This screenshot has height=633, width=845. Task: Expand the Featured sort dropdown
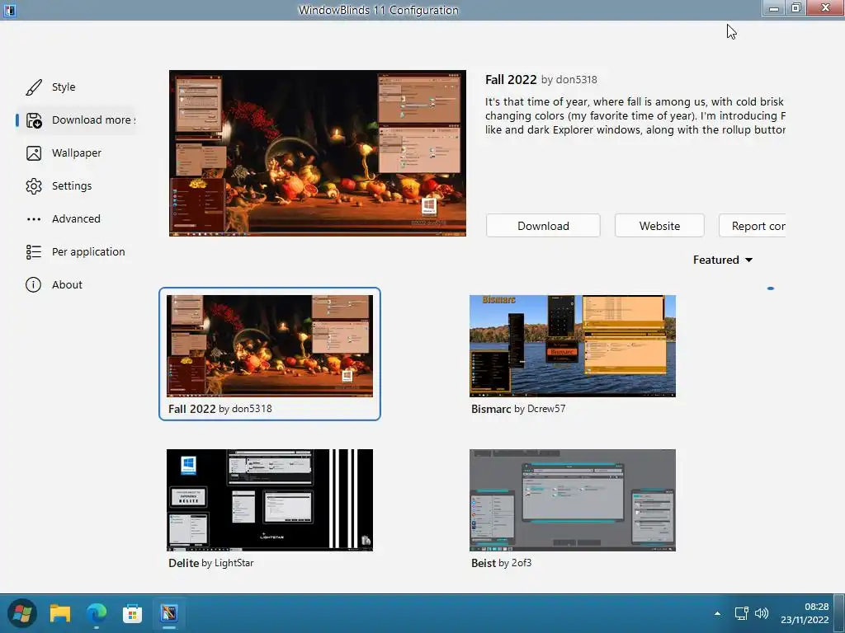(x=723, y=260)
